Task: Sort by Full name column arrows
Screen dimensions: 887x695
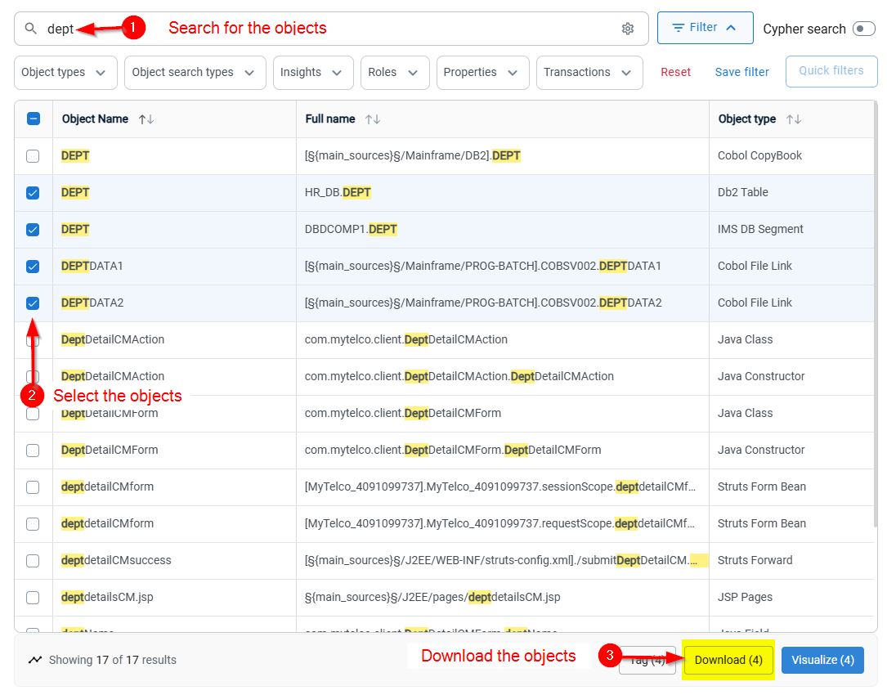Action: [372, 119]
